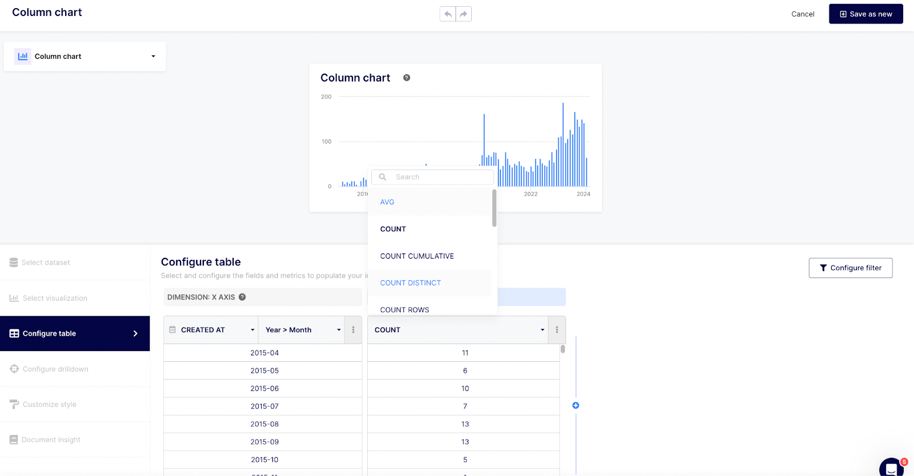
Task: Open the Year > Month granularity dropdown
Action: click(339, 330)
